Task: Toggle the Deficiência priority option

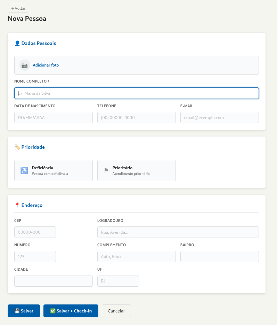Action: coord(54,170)
